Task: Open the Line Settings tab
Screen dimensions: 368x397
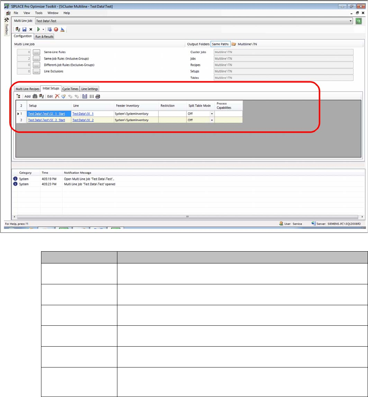Action: [89, 89]
